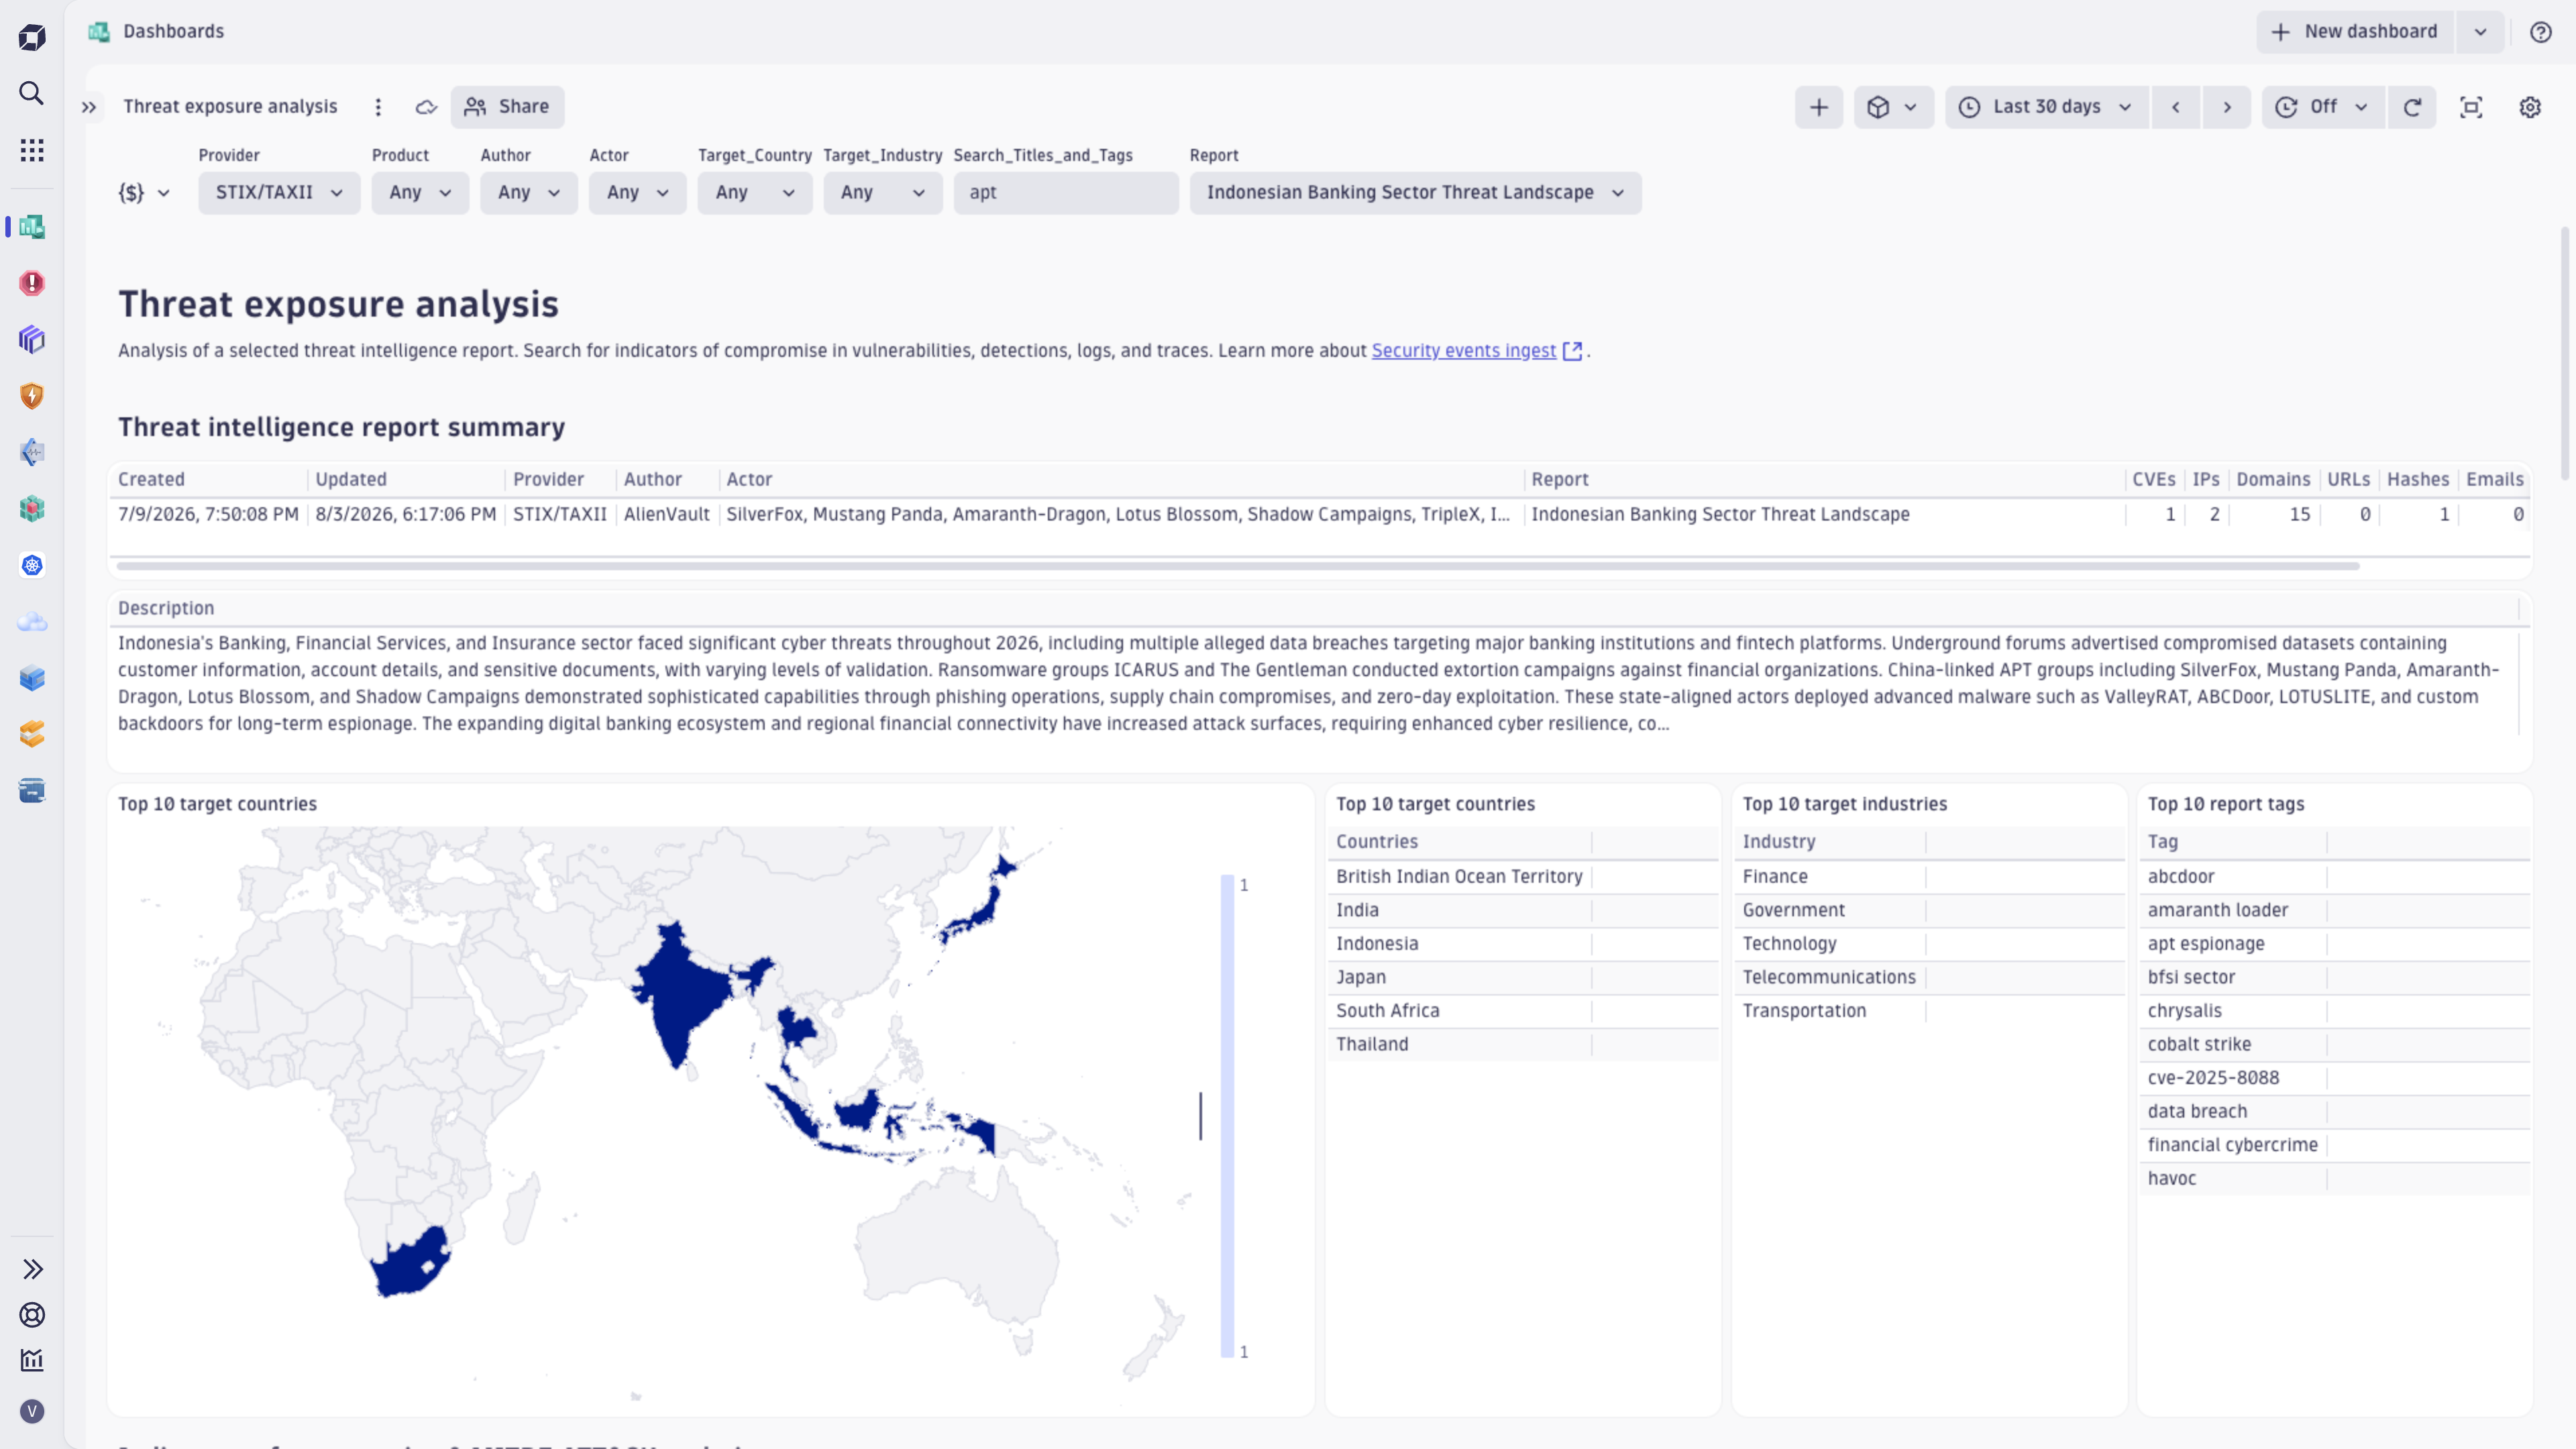Click the map color legend bar

pyautogui.click(x=1227, y=1117)
